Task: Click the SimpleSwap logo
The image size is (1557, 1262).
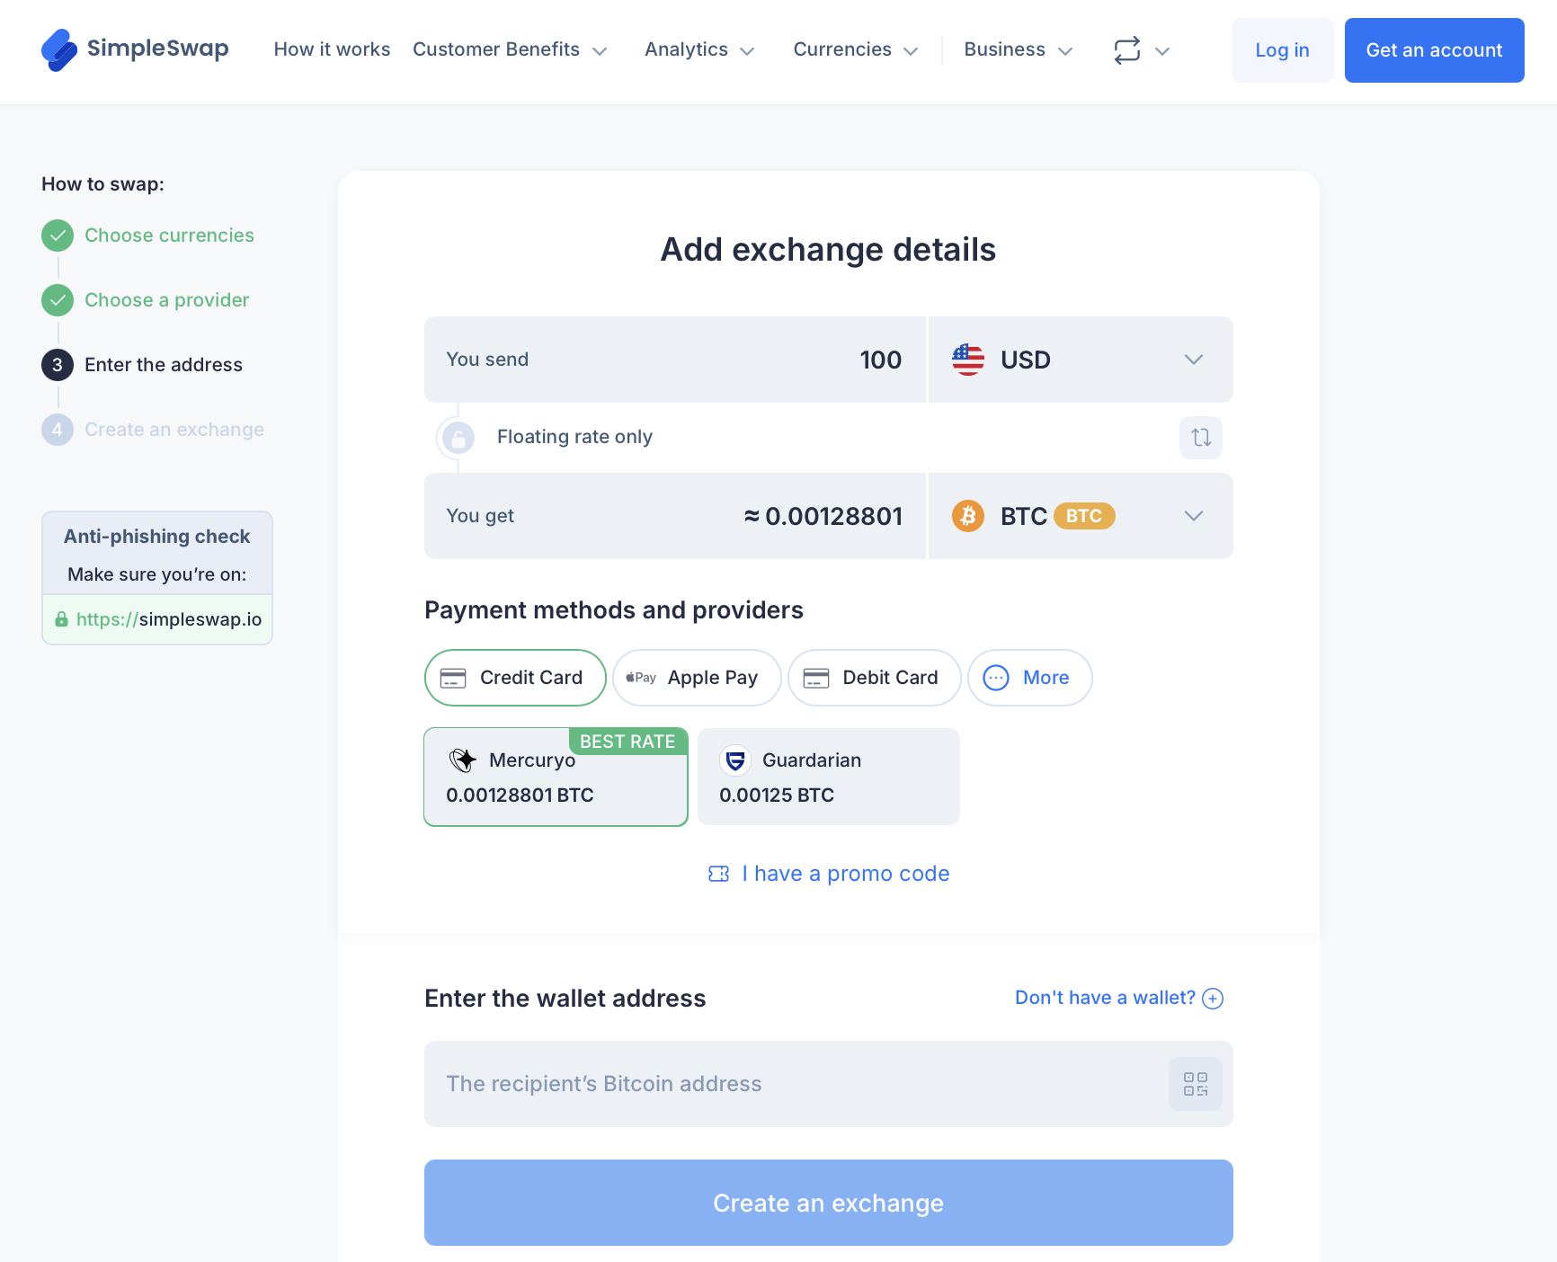Action: (135, 49)
